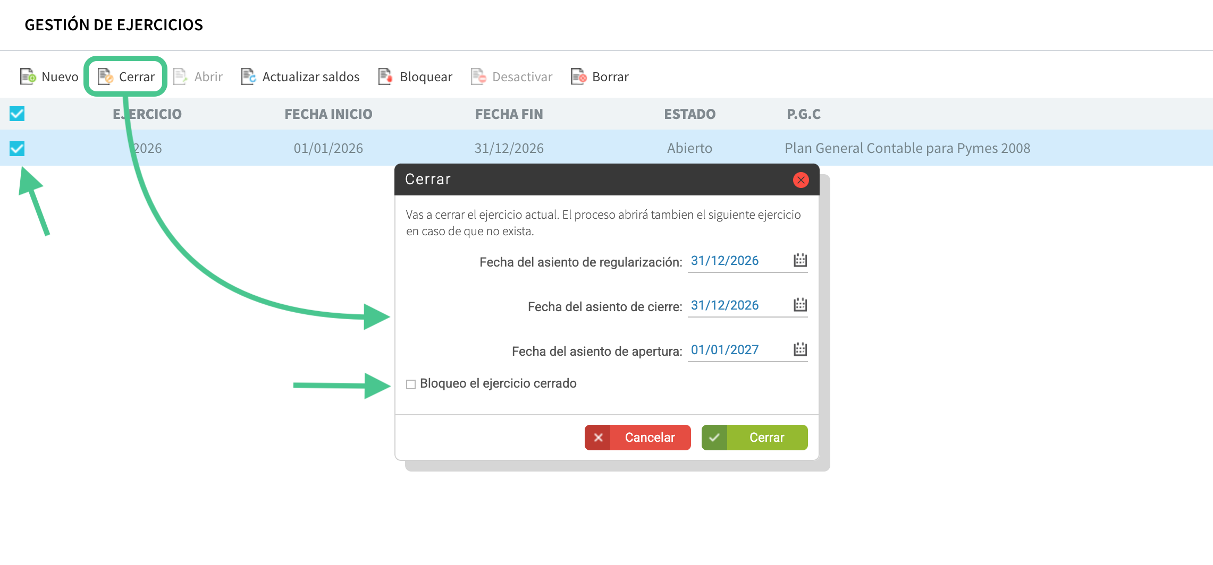Toggle the select-all header checkbox
The image size is (1213, 565).
coord(17,114)
